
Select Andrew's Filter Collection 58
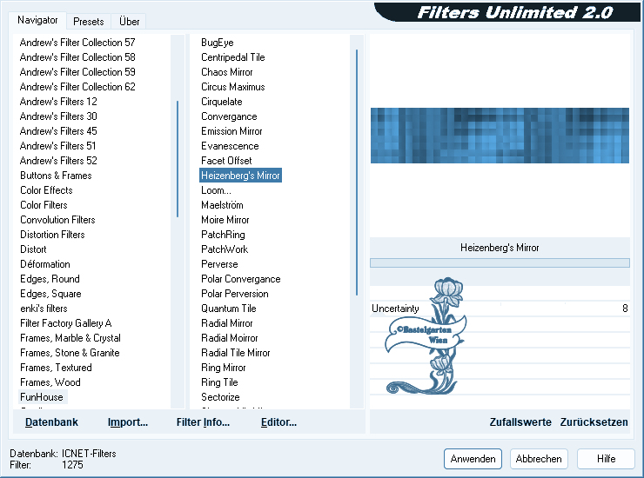pyautogui.click(x=77, y=57)
